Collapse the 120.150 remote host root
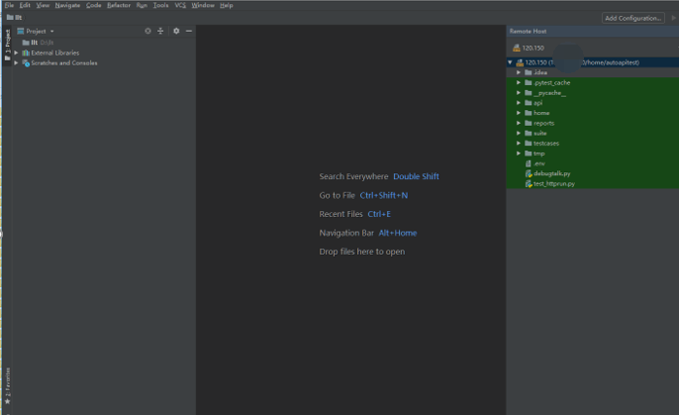Viewport: 679px width, 415px height. 510,62
